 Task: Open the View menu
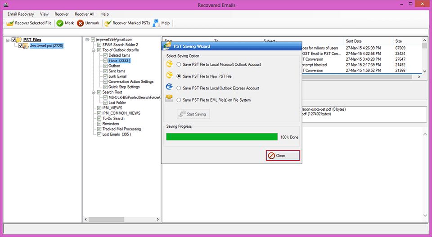pos(44,14)
